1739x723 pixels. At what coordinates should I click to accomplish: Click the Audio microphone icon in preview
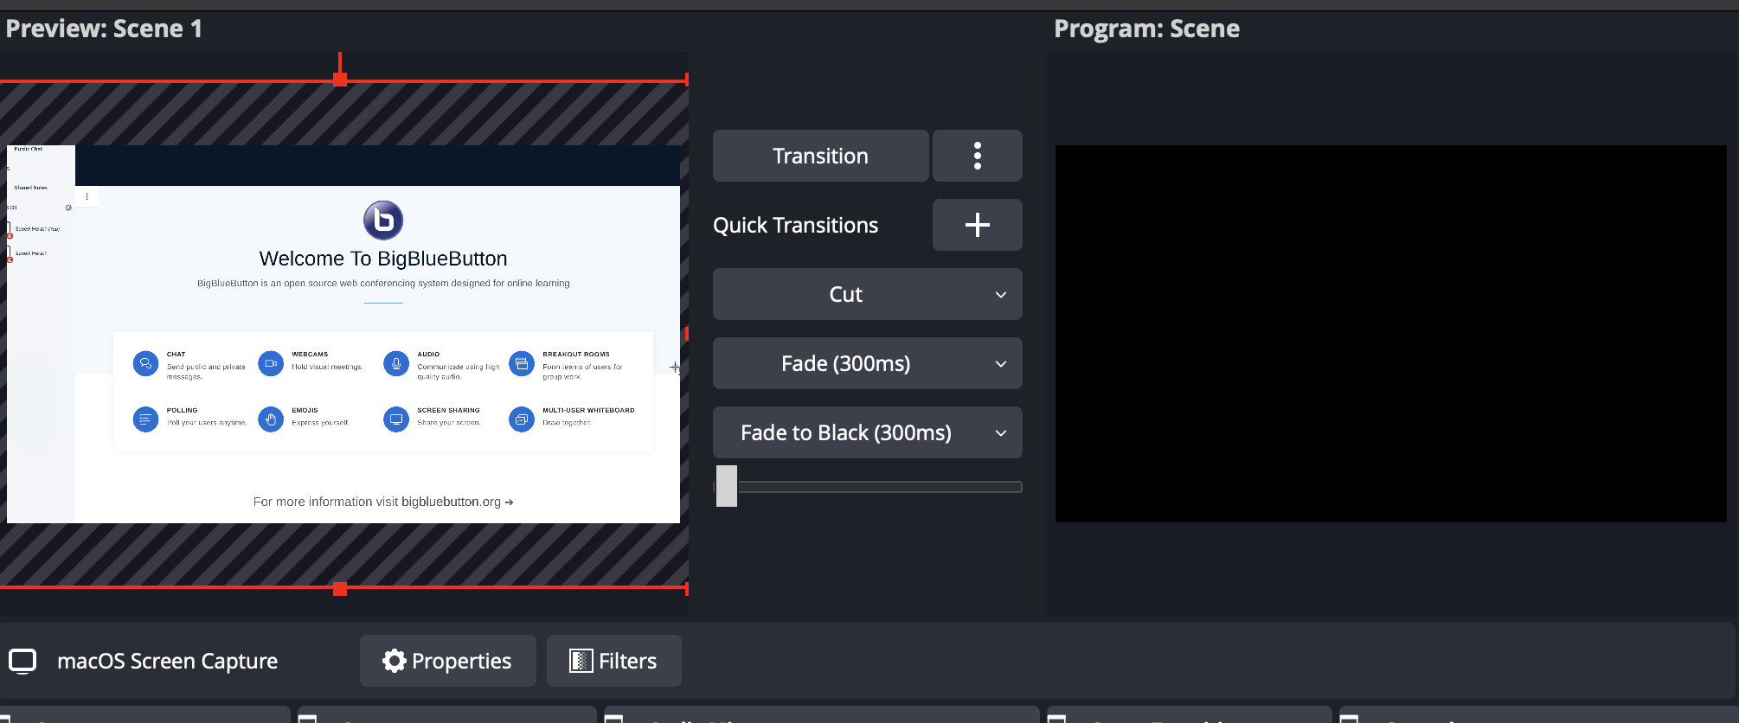point(396,364)
